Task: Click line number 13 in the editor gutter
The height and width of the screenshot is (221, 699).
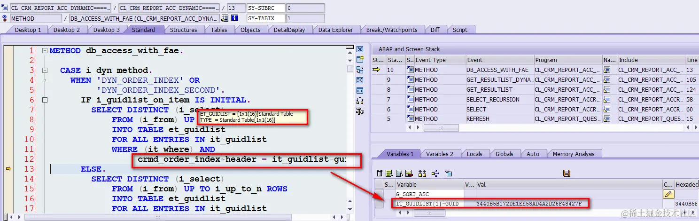Action: pyautogui.click(x=29, y=169)
